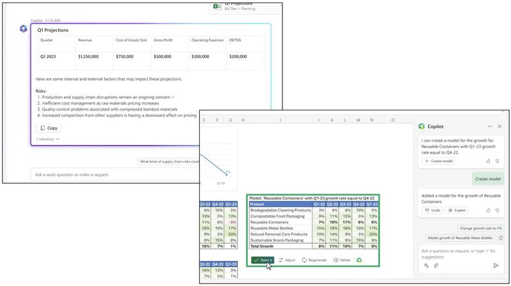Copy the Q1 Projections response
Image resolution: width=511 pixels, height=286 pixels.
click(x=49, y=128)
